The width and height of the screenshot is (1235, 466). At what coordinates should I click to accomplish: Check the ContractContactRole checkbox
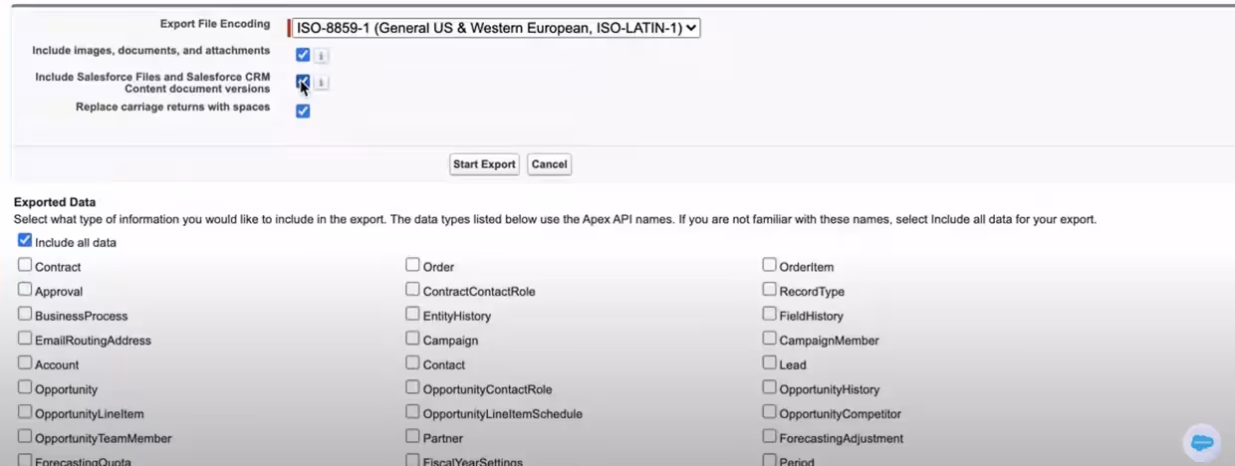tap(412, 290)
